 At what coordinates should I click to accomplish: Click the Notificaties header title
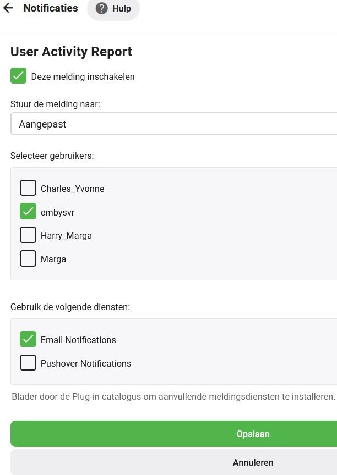pyautogui.click(x=51, y=8)
